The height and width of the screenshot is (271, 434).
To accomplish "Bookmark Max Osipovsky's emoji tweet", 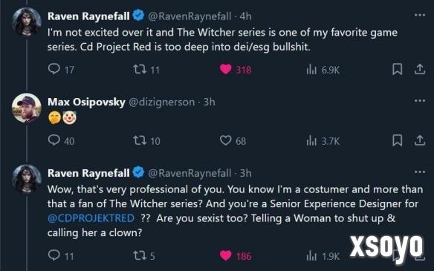I will tap(398, 140).
